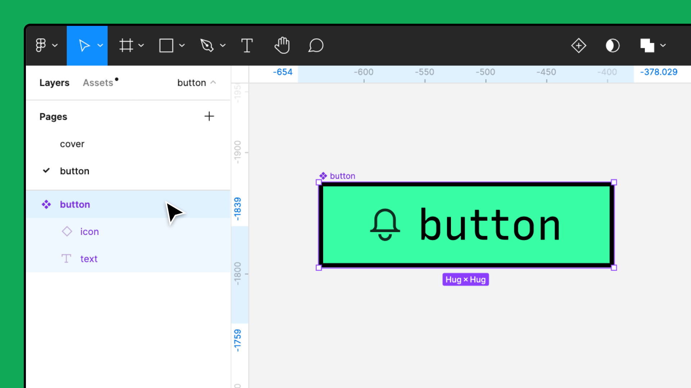Select the Text tool
This screenshot has width=691, height=388.
point(247,46)
